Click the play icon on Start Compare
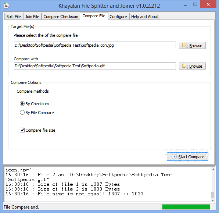 click(174, 157)
